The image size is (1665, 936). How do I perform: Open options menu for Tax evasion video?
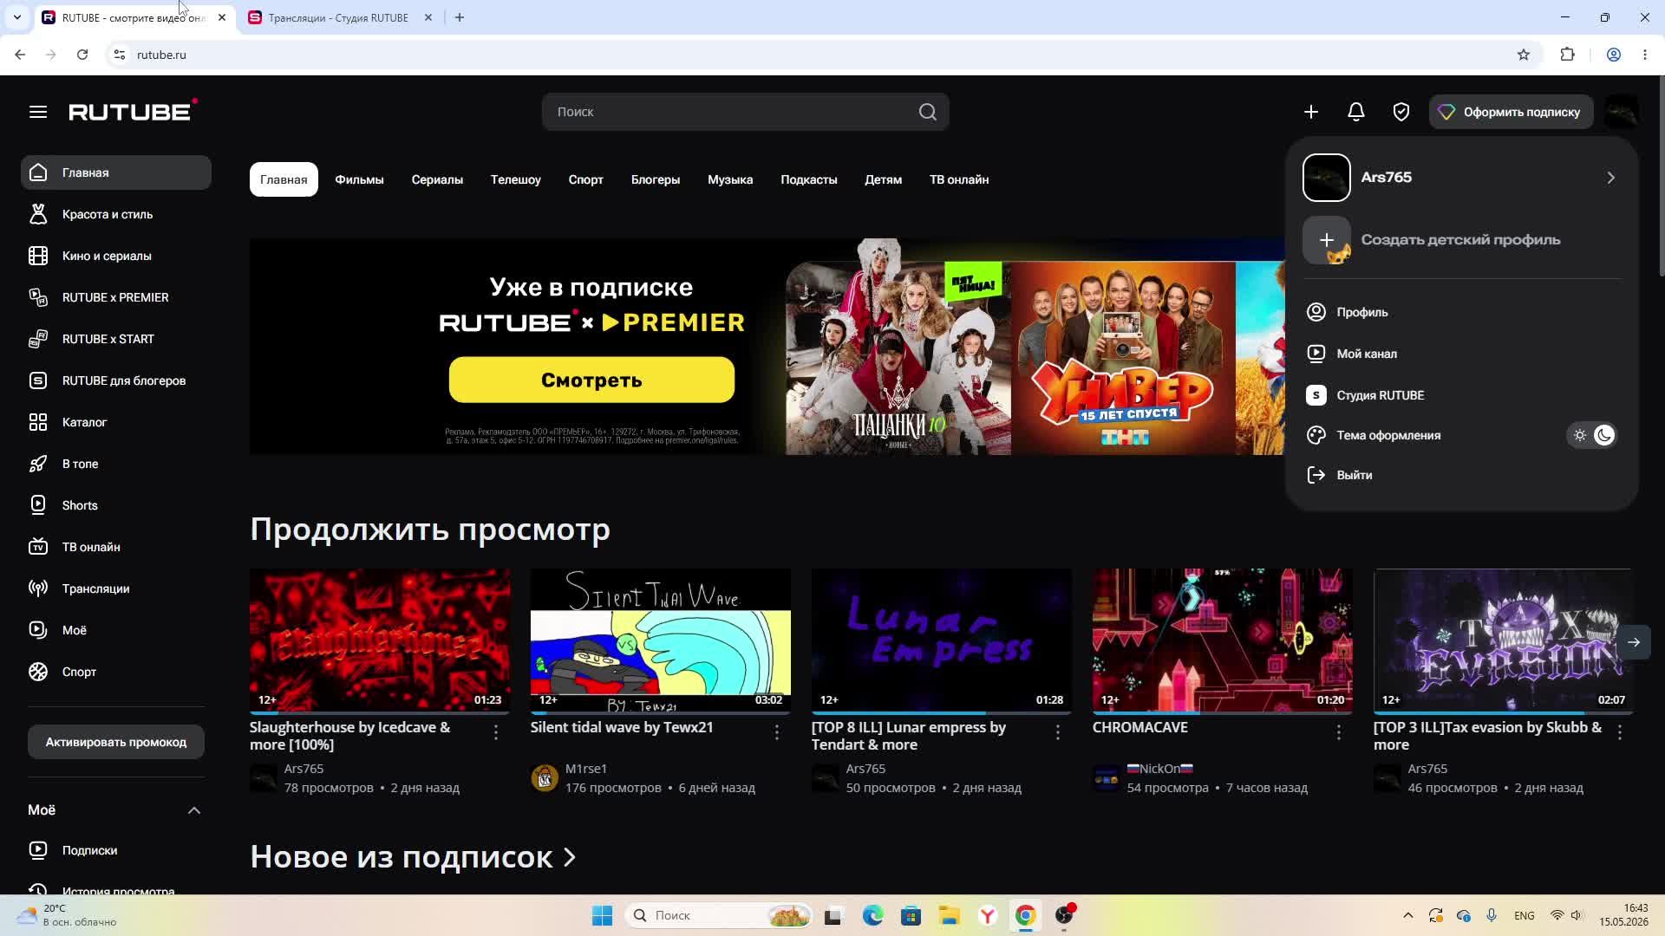1620,733
